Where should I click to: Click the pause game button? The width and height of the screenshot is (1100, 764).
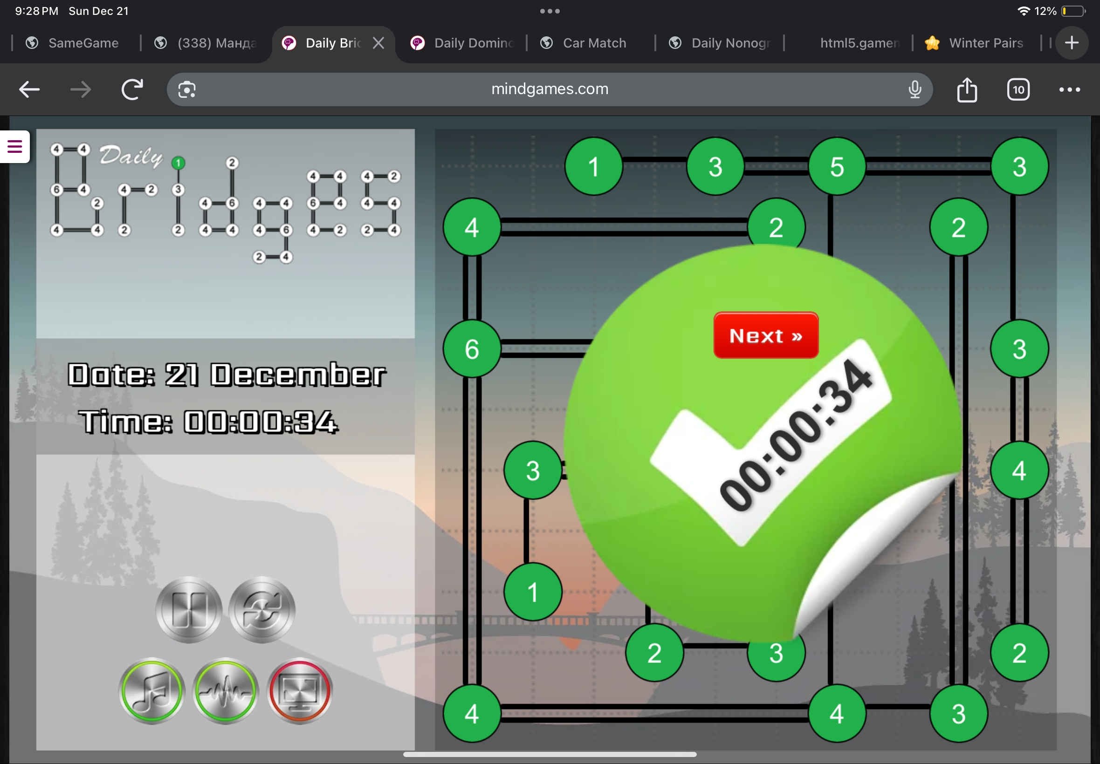(189, 609)
